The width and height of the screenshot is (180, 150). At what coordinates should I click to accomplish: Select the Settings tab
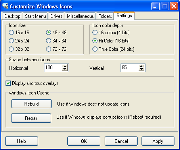point(124,15)
